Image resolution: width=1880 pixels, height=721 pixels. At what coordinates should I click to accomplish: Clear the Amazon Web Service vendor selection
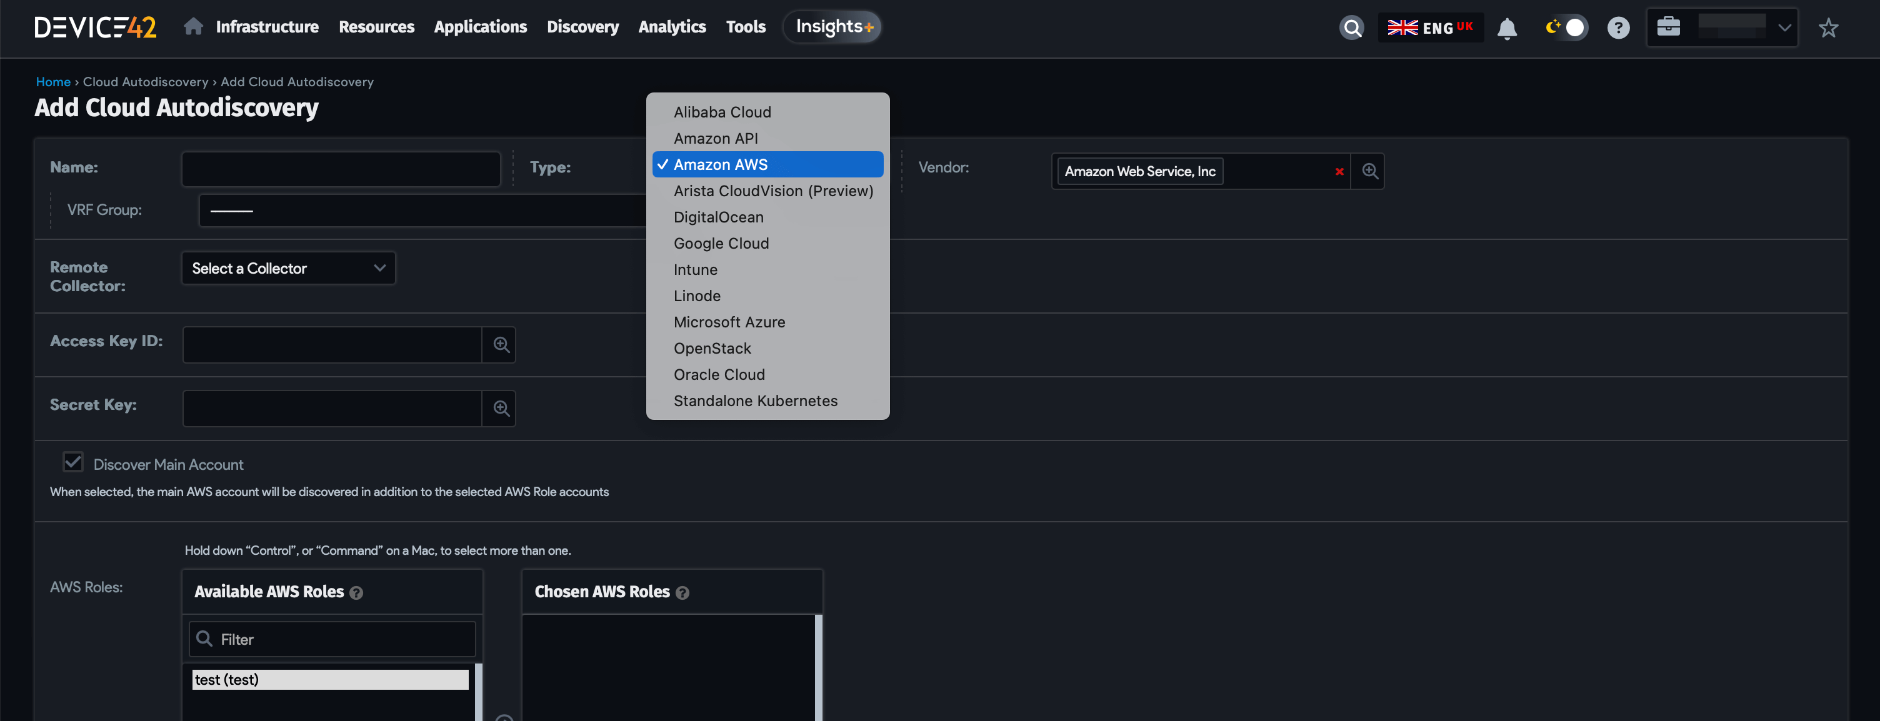point(1340,172)
